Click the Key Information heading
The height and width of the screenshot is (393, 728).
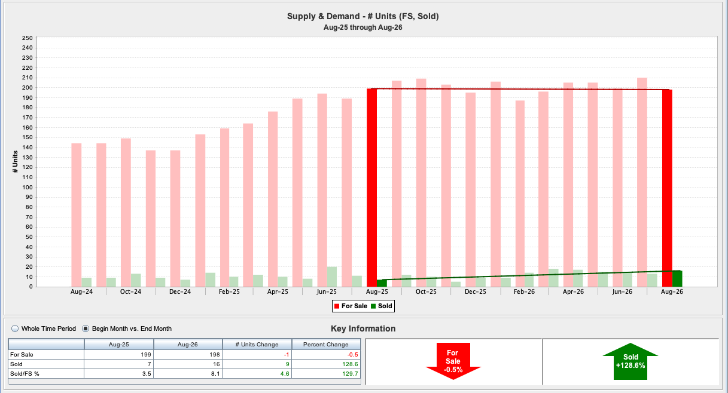pos(363,328)
